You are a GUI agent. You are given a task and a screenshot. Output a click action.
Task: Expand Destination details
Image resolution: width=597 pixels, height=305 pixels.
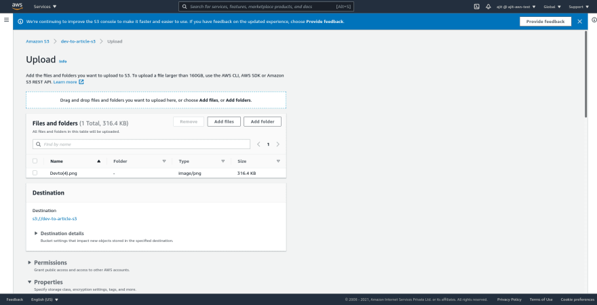(x=59, y=233)
